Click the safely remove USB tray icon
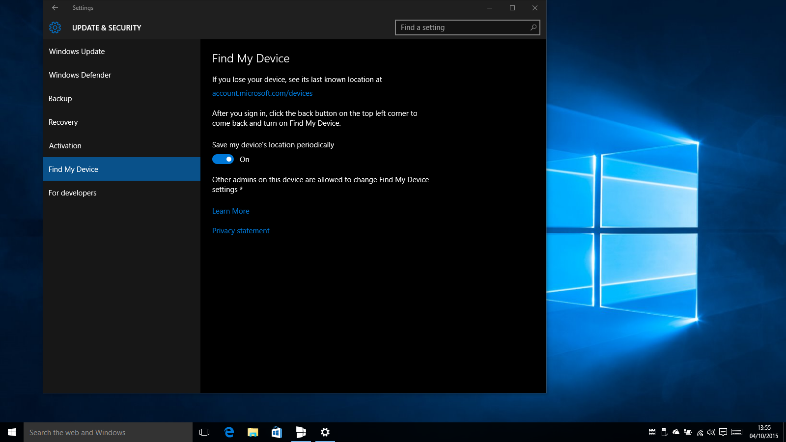786x442 pixels. pyautogui.click(x=664, y=432)
